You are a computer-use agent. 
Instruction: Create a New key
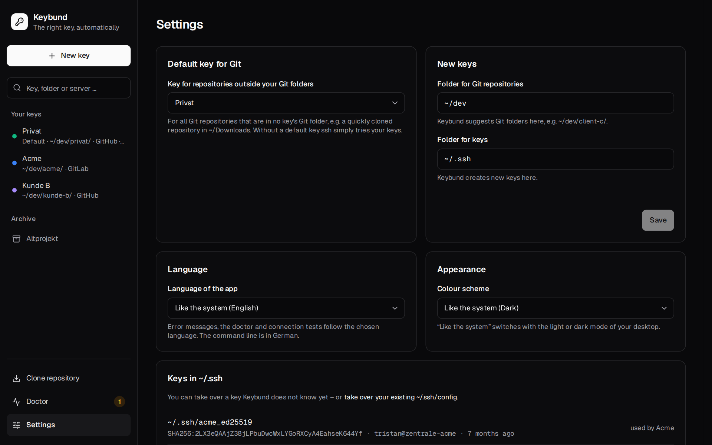click(69, 56)
